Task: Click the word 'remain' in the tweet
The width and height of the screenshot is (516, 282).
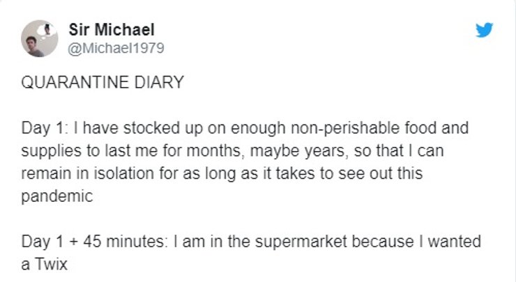Action: 45,175
